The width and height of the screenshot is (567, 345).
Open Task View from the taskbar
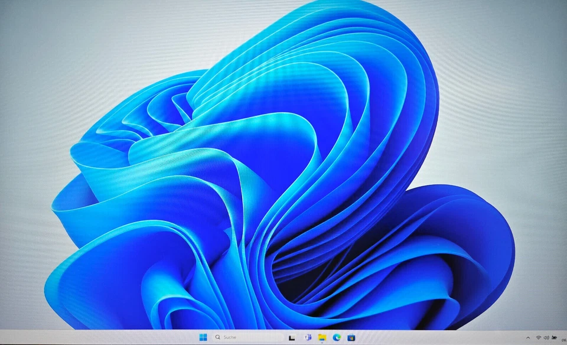(x=292, y=337)
